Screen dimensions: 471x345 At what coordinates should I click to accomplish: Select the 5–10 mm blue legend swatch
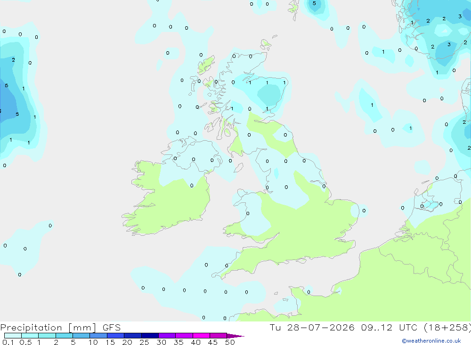(81, 336)
